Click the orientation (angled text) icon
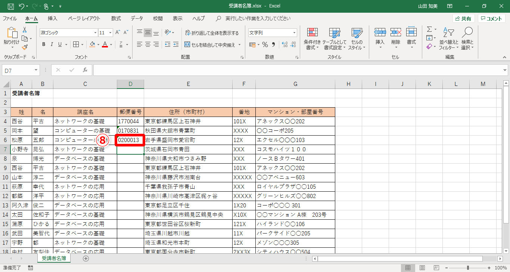Image resolution: width=510 pixels, height=272 pixels. click(168, 33)
